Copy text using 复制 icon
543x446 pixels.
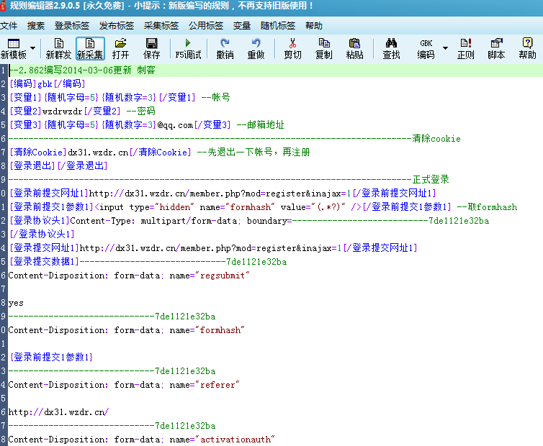pos(324,49)
